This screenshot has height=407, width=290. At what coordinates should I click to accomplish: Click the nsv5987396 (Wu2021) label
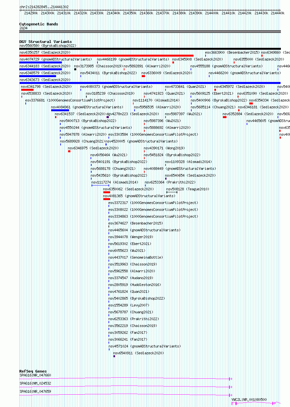tap(162, 121)
